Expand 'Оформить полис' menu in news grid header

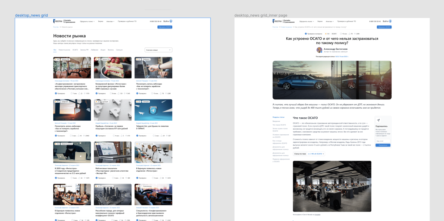click(x=87, y=21)
